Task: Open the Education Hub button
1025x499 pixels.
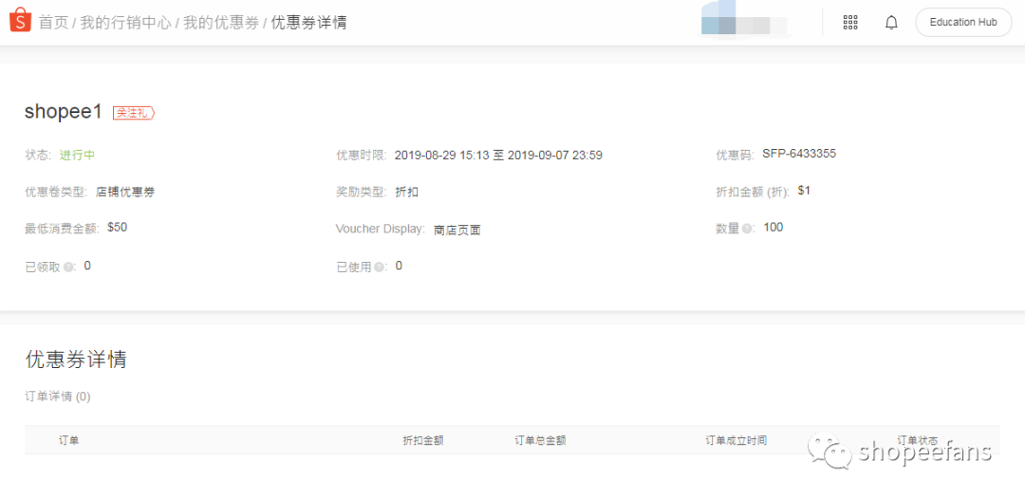Action: coord(963,22)
